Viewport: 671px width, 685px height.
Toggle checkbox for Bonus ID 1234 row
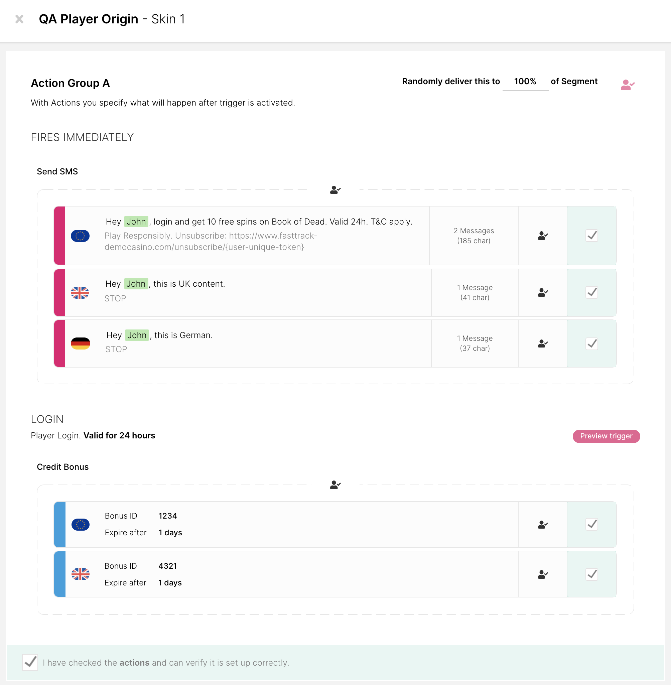[x=592, y=525]
